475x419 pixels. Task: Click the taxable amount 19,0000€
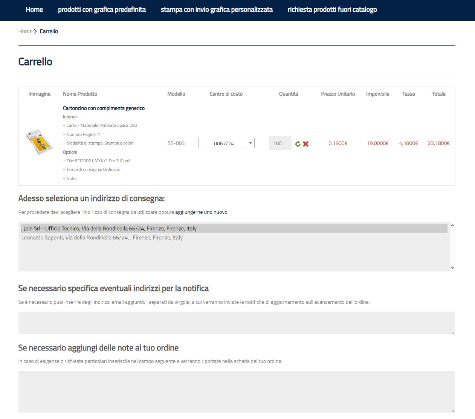click(378, 143)
